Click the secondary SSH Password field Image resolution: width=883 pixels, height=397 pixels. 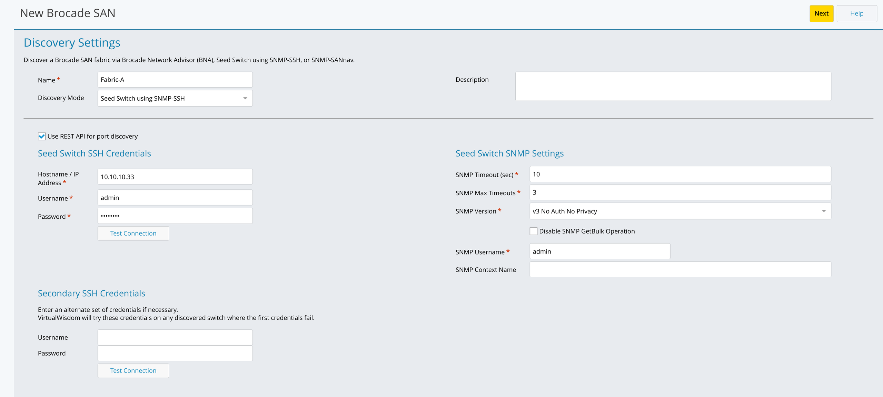pyautogui.click(x=175, y=353)
